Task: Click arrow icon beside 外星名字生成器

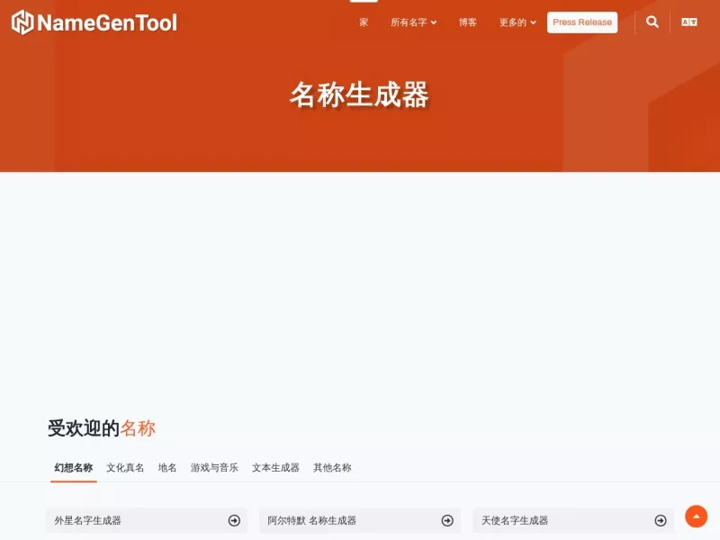Action: 234,520
